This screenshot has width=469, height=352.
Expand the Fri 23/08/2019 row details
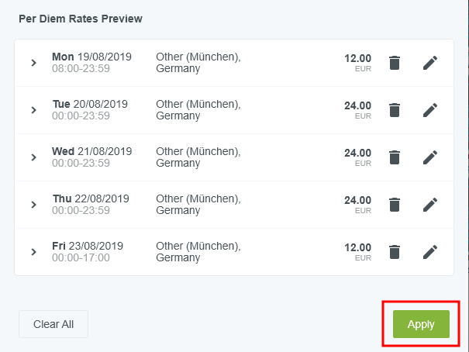[33, 252]
